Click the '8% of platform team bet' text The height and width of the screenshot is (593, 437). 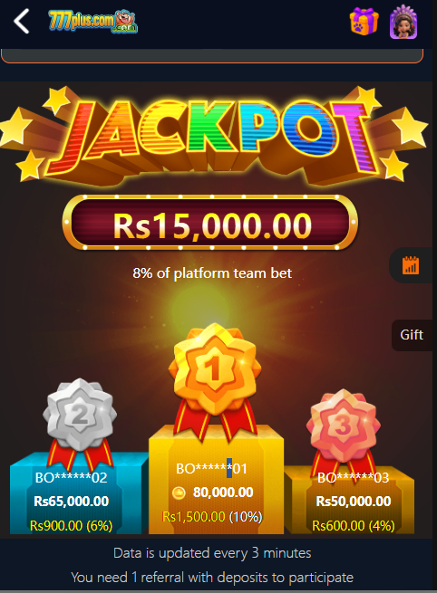pyautogui.click(x=212, y=273)
